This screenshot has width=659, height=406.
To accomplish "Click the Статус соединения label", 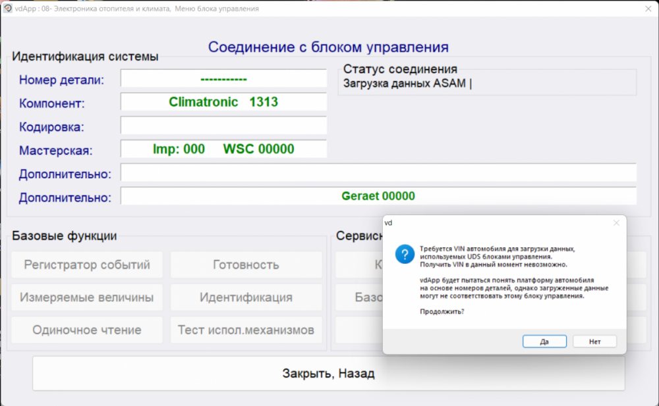I will pos(400,69).
